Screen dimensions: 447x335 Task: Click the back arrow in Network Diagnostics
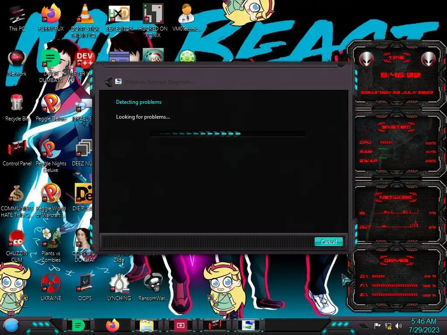pyautogui.click(x=109, y=82)
